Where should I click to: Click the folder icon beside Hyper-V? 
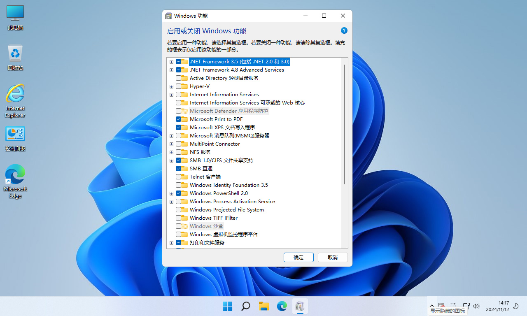[184, 86]
